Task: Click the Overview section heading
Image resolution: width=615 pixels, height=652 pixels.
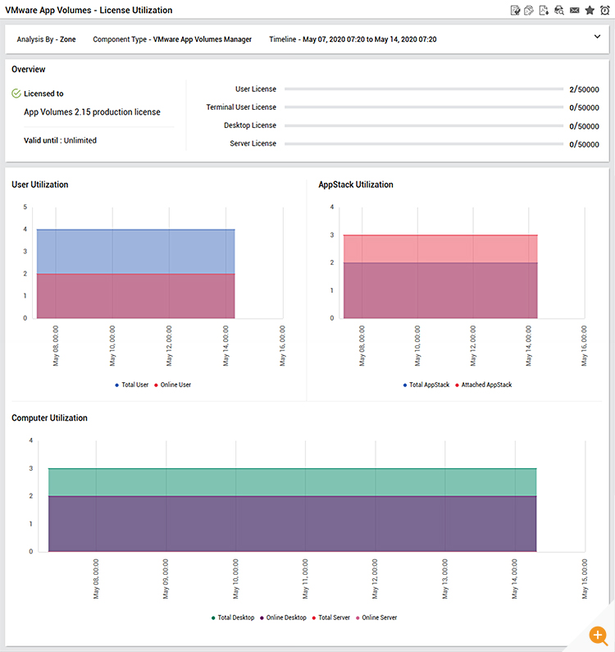Action: pos(28,70)
